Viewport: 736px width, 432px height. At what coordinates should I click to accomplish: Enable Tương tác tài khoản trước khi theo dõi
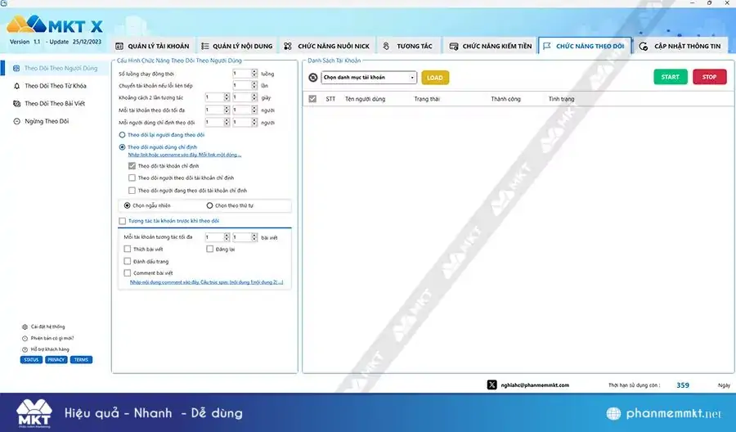click(123, 221)
